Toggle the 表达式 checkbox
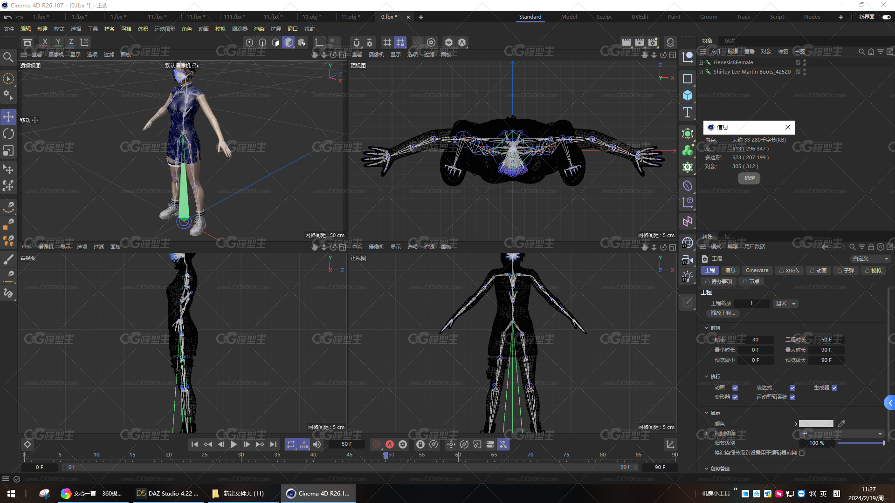 coord(792,388)
